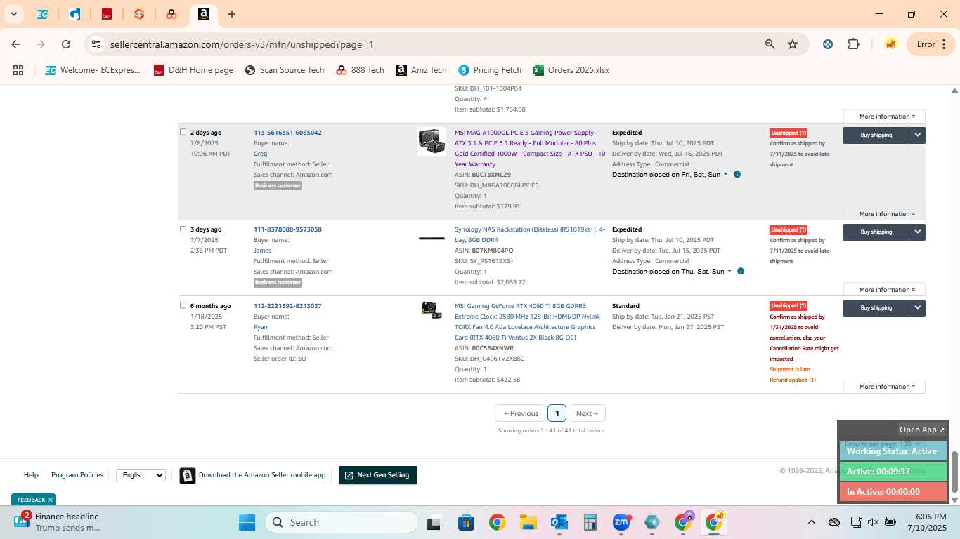Open Orders 2025.xlsx bookmark
This screenshot has width=960, height=539.
[571, 70]
